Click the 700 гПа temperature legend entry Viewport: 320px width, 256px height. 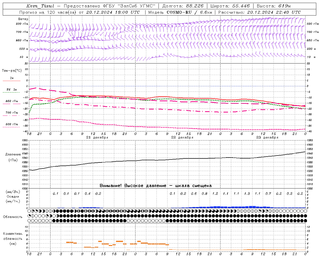click(x=12, y=112)
